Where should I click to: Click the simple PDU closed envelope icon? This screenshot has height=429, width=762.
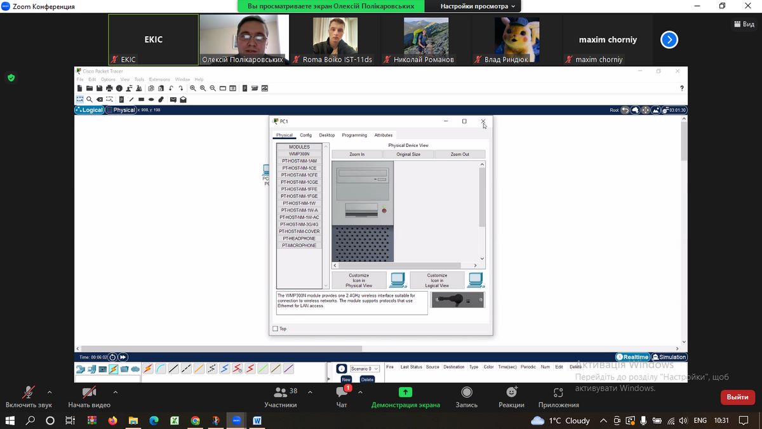(173, 100)
